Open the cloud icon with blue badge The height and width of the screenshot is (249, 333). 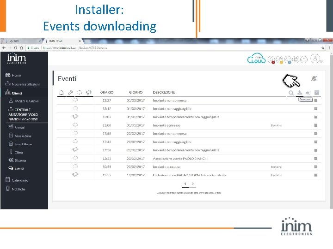(288, 59)
